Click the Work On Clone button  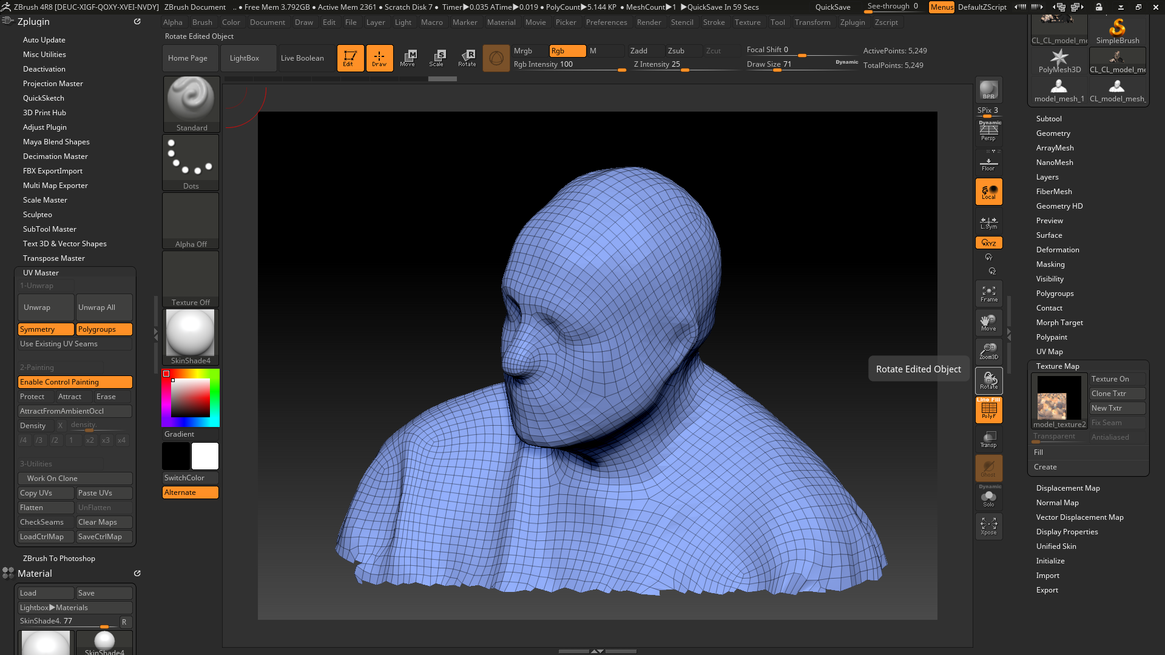point(75,479)
